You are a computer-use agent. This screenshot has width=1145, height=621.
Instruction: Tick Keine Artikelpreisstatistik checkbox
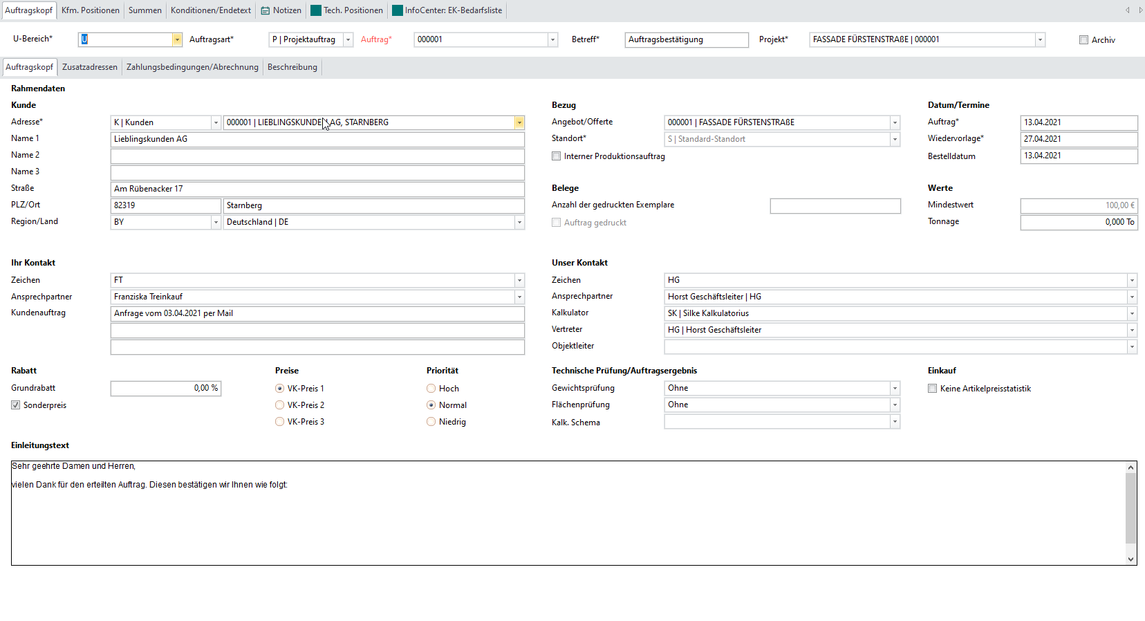933,389
